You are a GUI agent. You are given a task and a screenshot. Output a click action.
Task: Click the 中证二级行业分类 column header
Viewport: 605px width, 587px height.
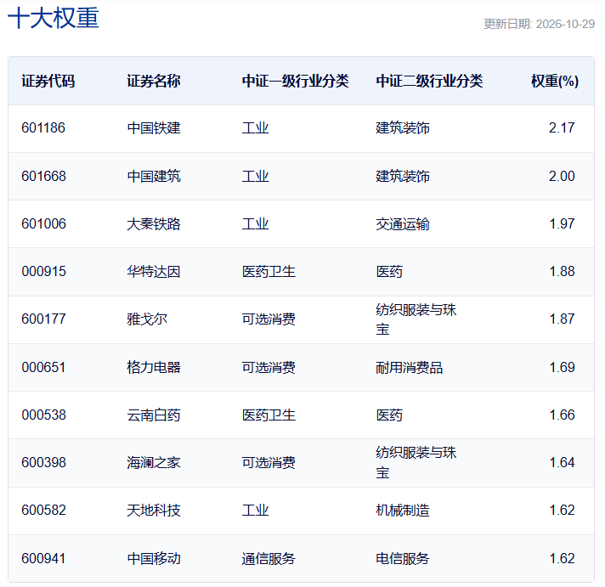click(x=429, y=81)
